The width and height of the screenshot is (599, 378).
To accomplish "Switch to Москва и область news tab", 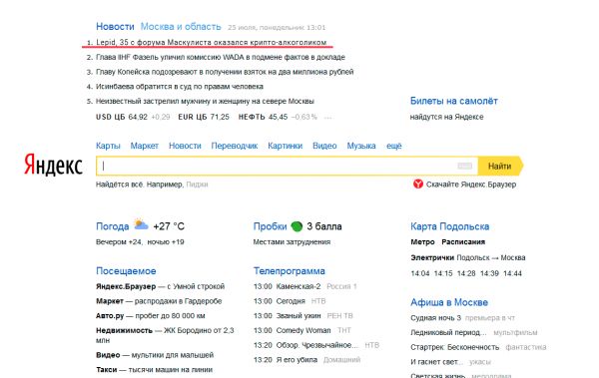I will 181,27.
